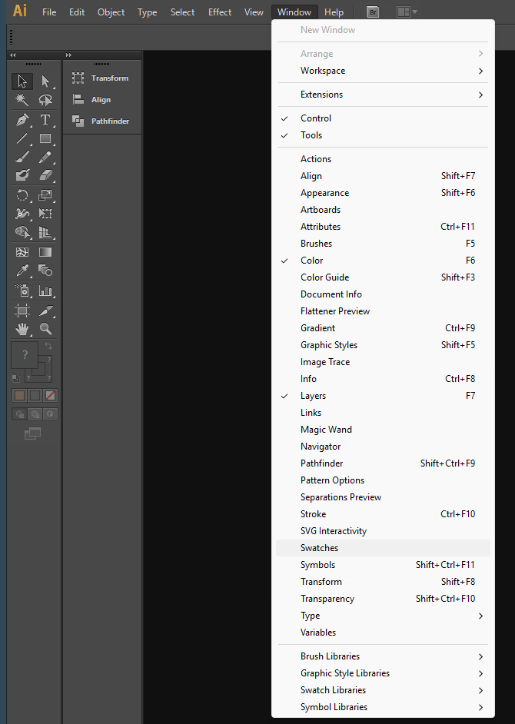Switch to Draw Inside mode
The image size is (515, 724).
click(50, 414)
